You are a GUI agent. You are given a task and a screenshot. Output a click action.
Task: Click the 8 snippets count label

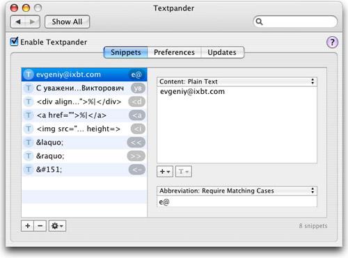pos(313,226)
